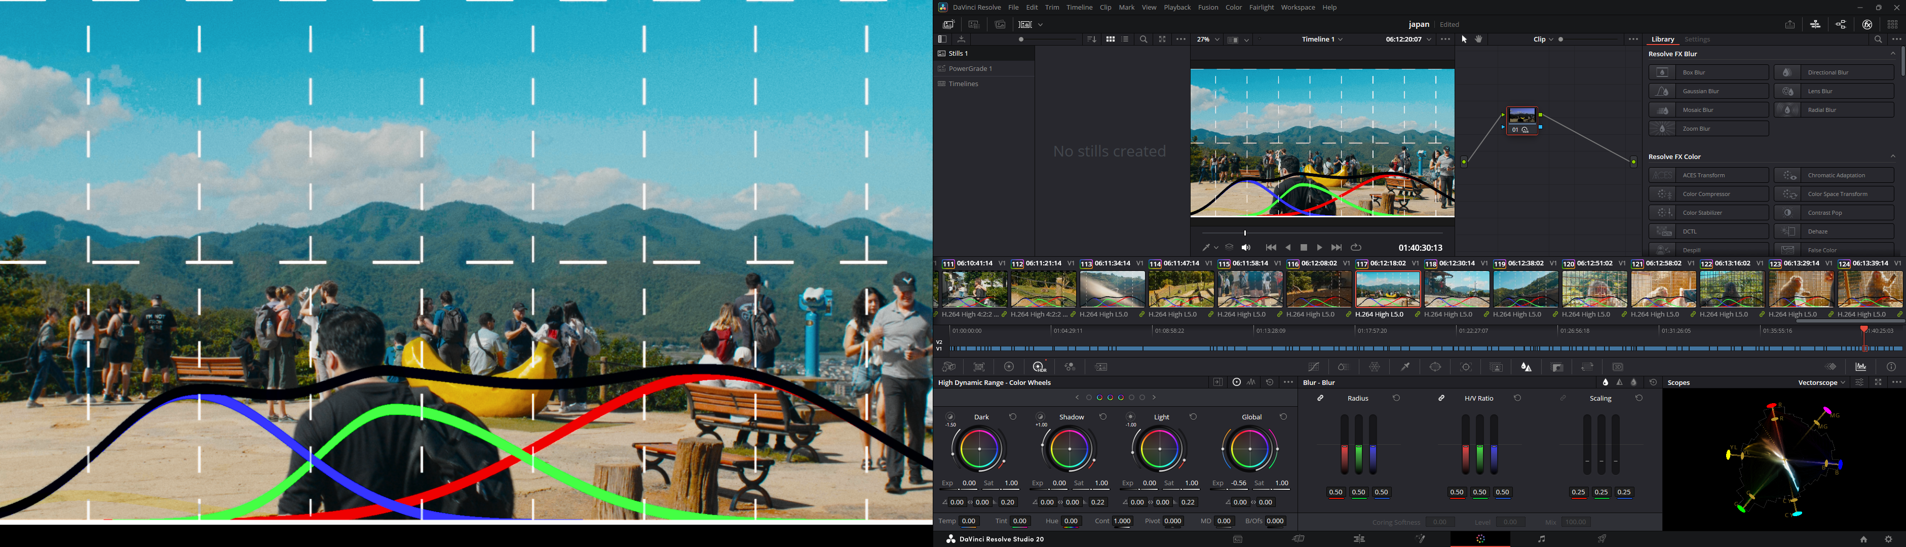1906x547 pixels.
Task: Open the primary Color Wheels palette
Action: point(1009,367)
